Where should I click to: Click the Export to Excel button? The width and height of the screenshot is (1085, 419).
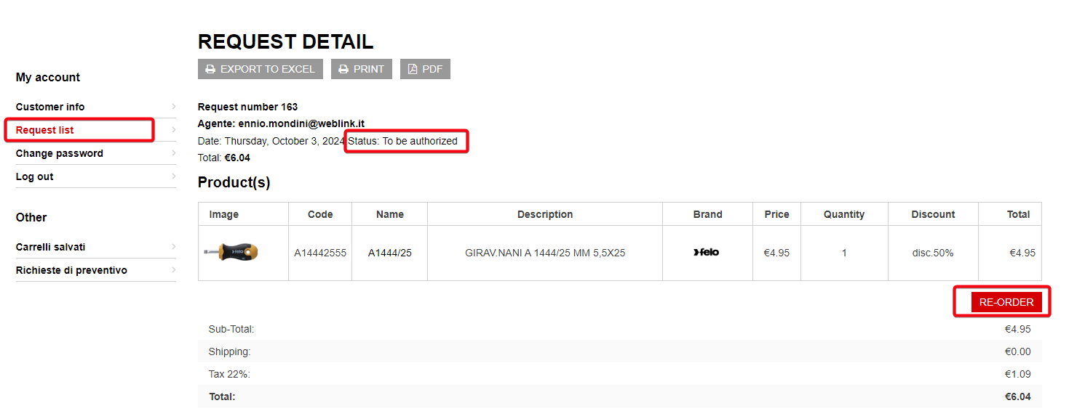point(261,69)
